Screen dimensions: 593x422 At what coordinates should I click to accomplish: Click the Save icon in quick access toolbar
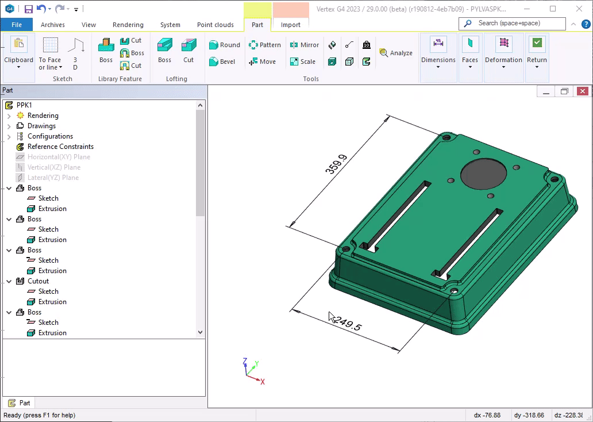tap(28, 9)
